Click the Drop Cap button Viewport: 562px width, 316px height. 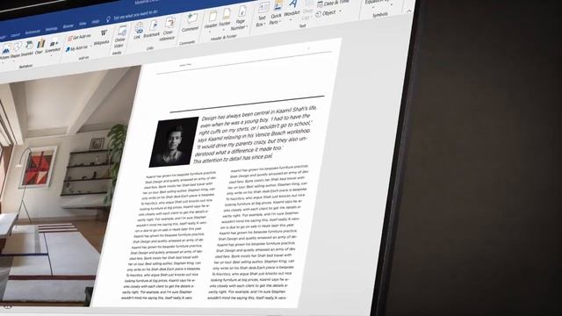[x=308, y=11]
